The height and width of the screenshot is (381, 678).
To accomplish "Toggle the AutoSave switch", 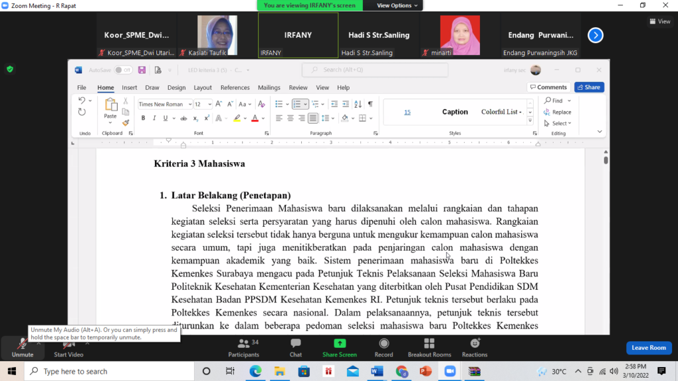I will point(122,70).
